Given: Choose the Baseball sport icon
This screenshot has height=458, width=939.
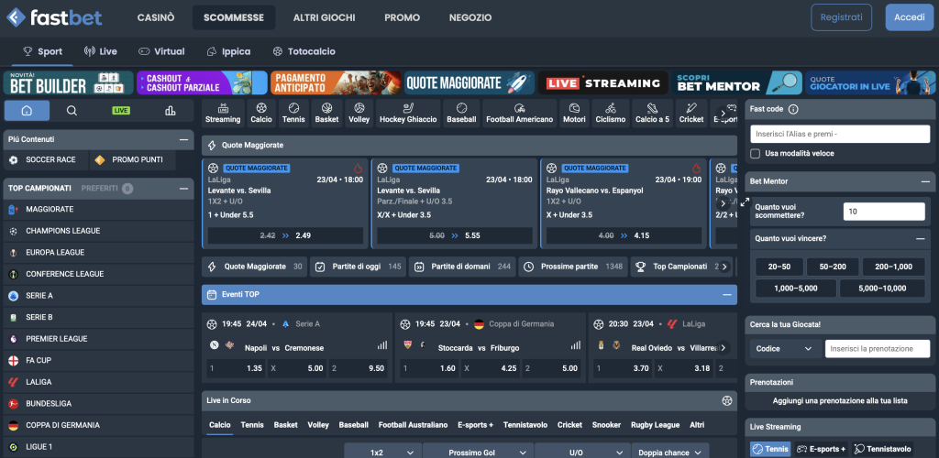Looking at the screenshot, I should click(x=461, y=114).
